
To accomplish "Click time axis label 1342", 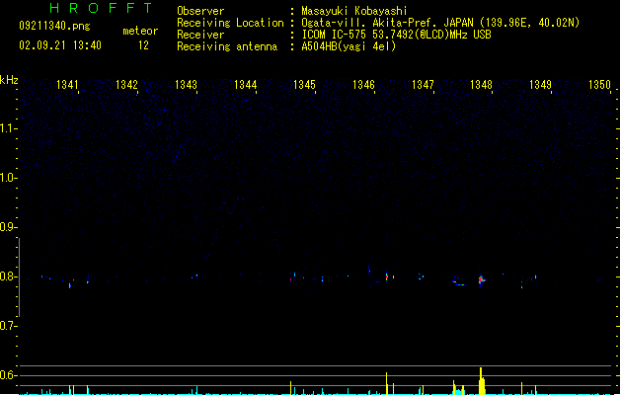I will coord(126,85).
